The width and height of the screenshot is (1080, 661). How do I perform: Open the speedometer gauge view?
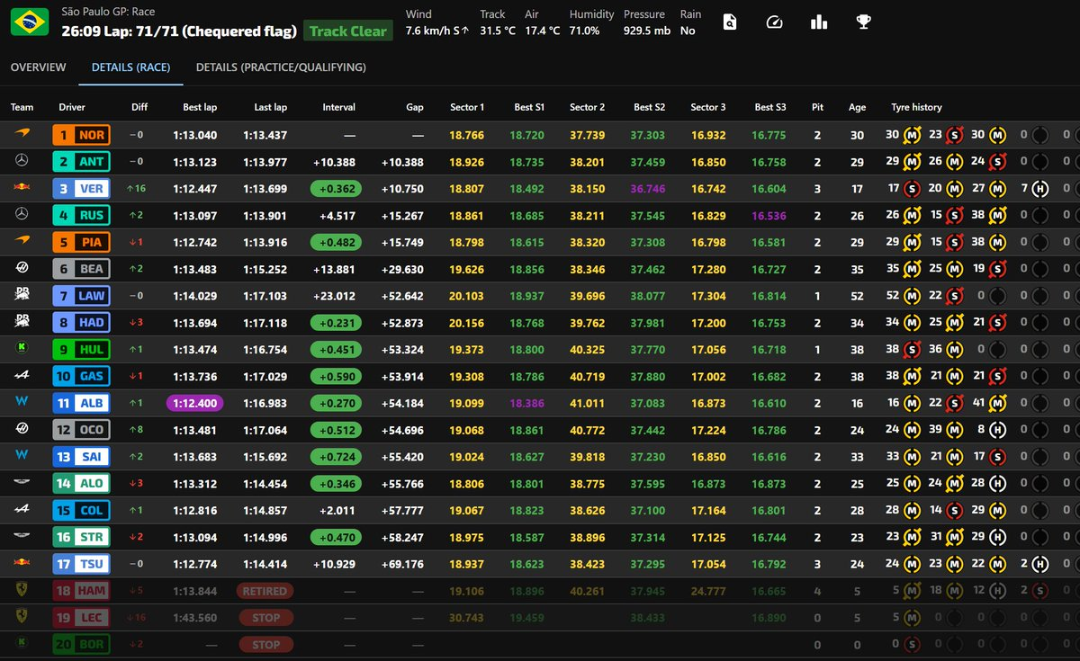point(774,22)
